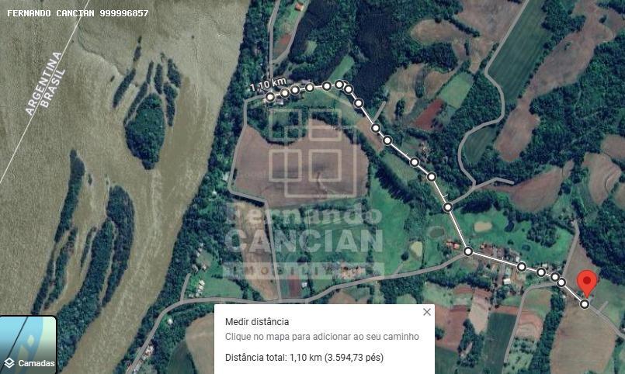Select path point at the sharp corner turning toward pin
Image resolution: width=625 pixels, height=374 pixels.
(x=468, y=251)
